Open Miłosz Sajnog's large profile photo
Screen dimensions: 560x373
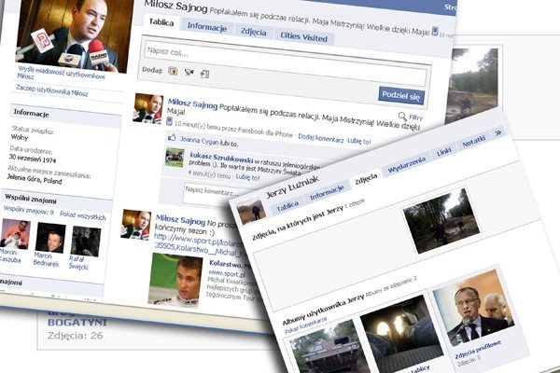point(73,34)
